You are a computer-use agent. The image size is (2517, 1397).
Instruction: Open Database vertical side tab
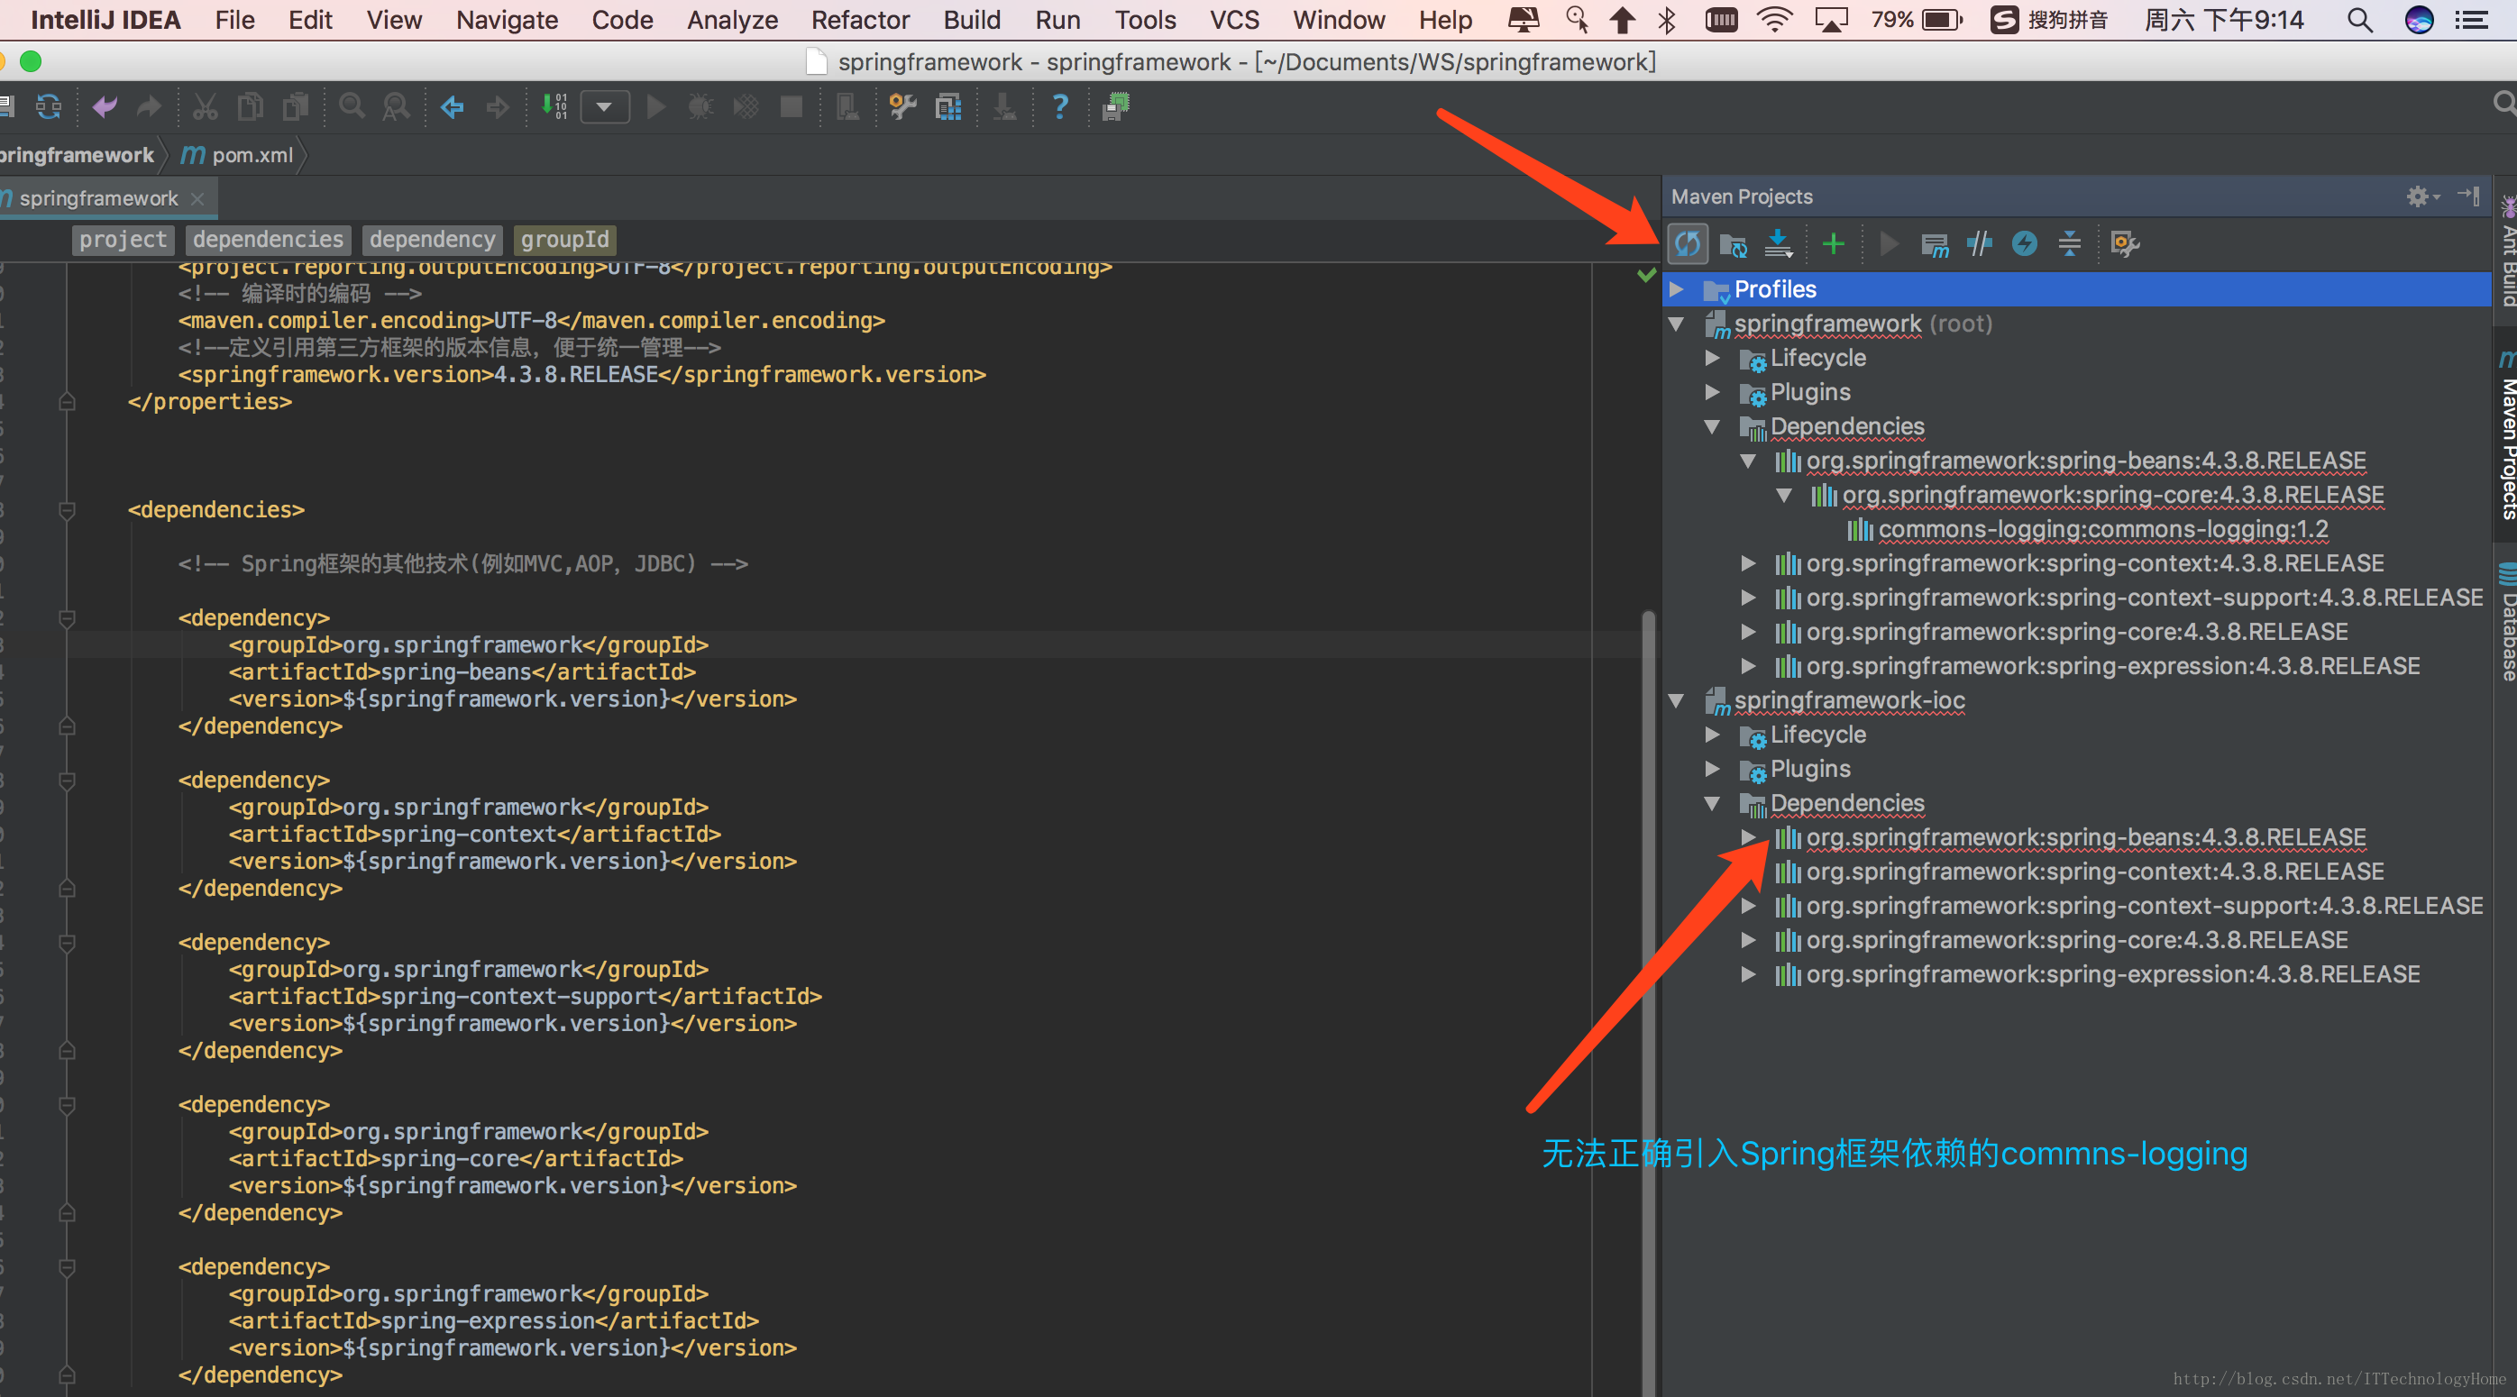pyautogui.click(x=2507, y=621)
